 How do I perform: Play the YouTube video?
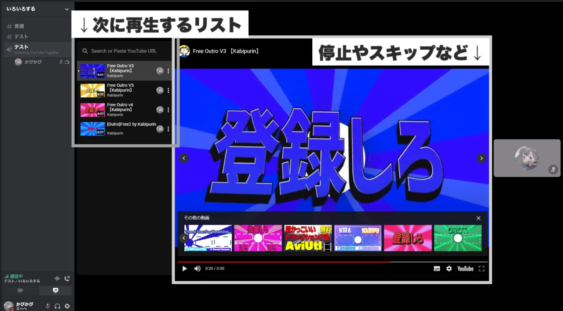185,269
